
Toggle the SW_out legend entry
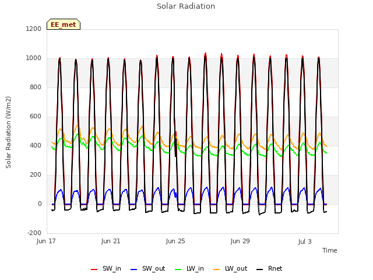(147, 269)
